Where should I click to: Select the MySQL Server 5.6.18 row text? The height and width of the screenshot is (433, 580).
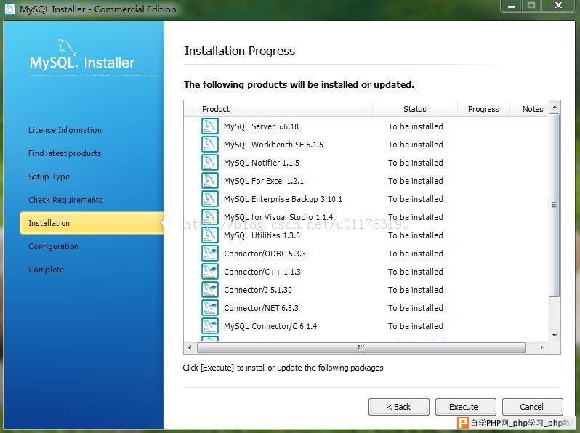click(261, 126)
